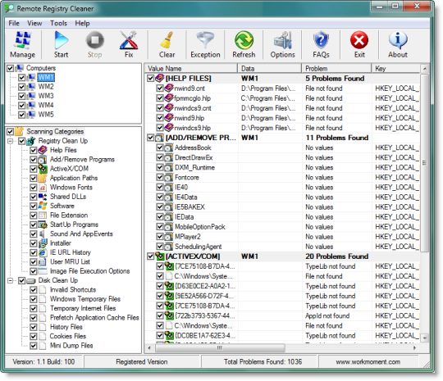Select the Software Windows-flag icon
This screenshot has width=443, height=381.
click(43, 206)
